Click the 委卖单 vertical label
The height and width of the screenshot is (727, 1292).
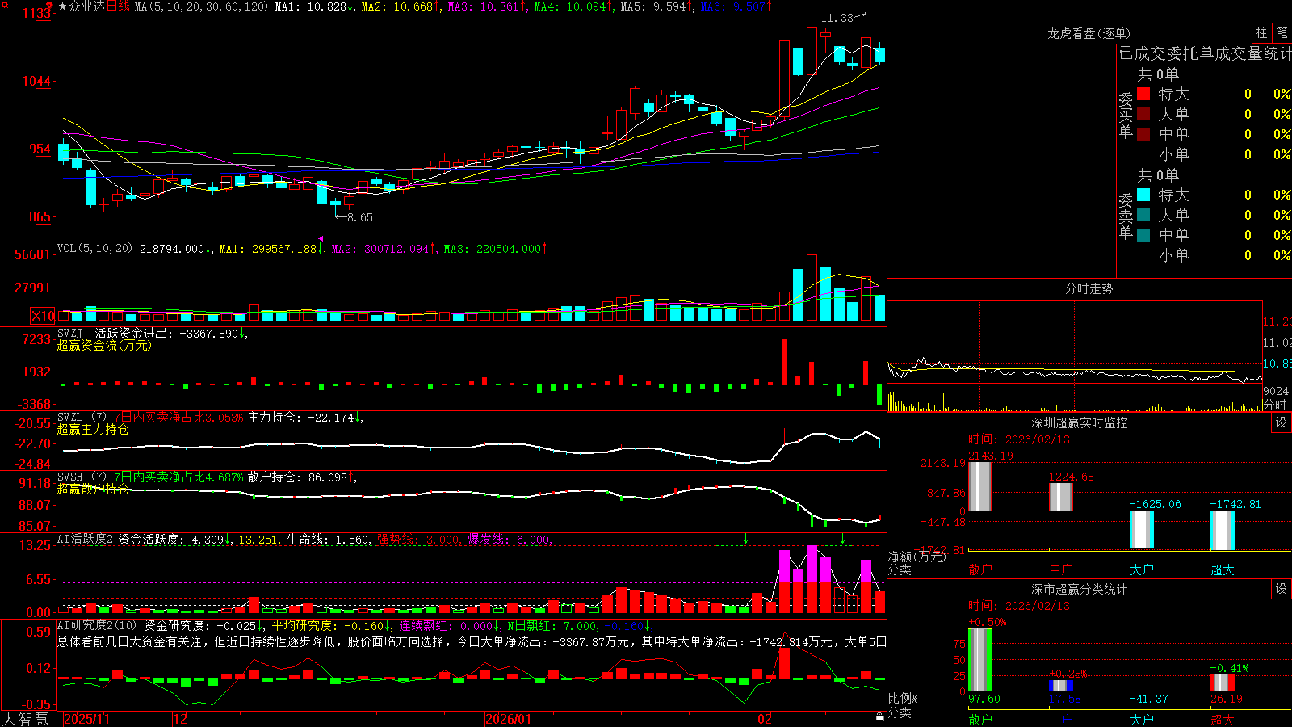(x=1126, y=216)
